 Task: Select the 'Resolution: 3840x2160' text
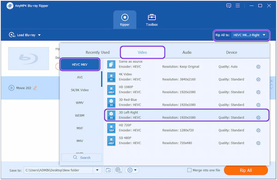click(179, 80)
